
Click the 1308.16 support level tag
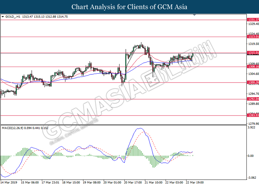pos(253,67)
